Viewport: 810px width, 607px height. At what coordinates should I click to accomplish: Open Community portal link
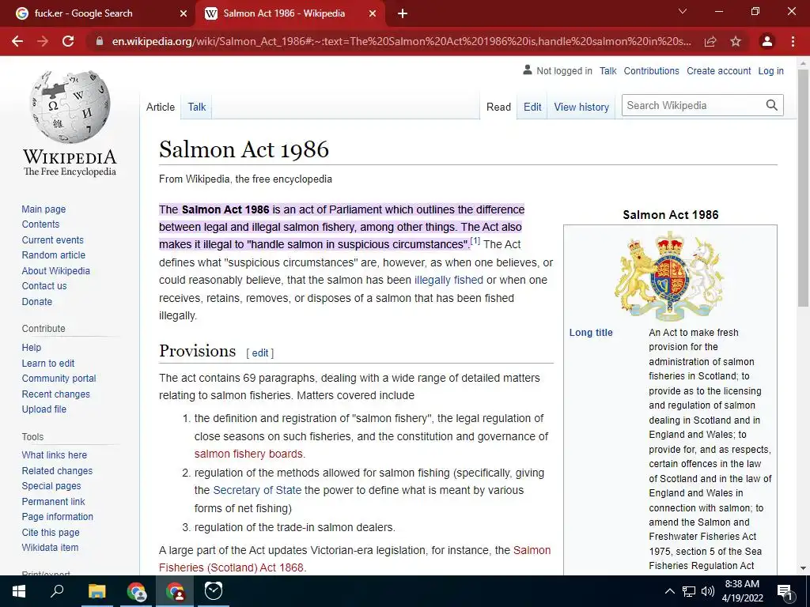(x=59, y=379)
